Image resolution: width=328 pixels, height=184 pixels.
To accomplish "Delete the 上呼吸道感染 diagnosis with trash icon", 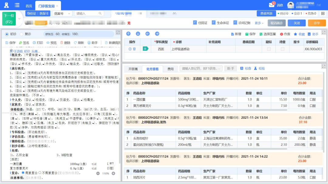I will click(135, 49).
